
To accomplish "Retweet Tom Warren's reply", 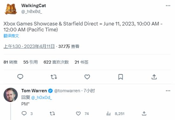I will 52,114.
